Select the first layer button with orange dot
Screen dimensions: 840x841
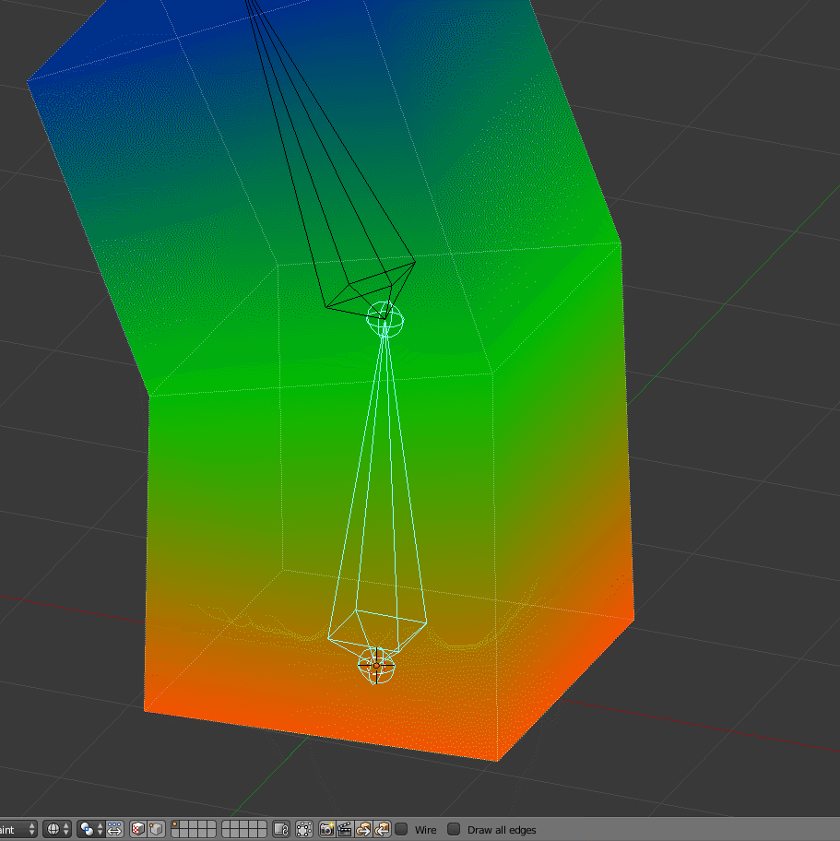coord(175,825)
